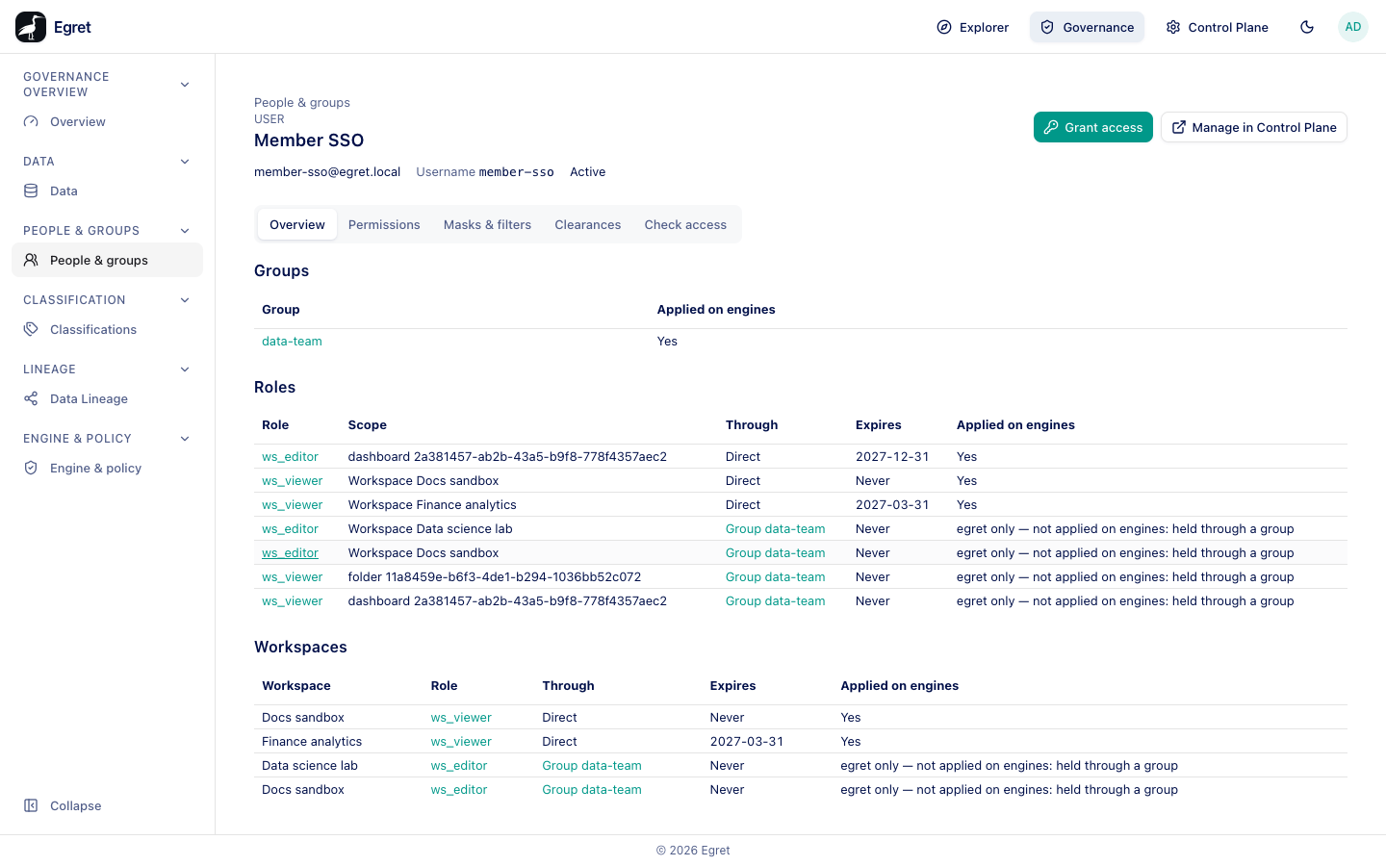1386x866 pixels.
Task: Click the Data database icon in sidebar
Action: coord(31,191)
